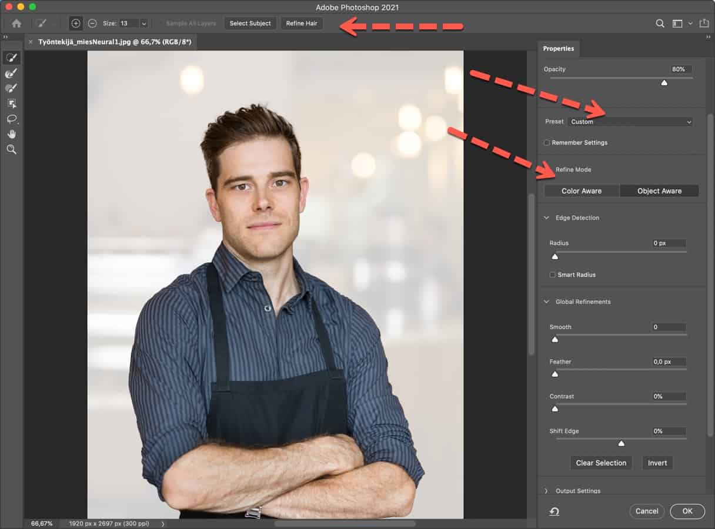
Task: Collapse the Global Refinements section
Action: click(546, 302)
